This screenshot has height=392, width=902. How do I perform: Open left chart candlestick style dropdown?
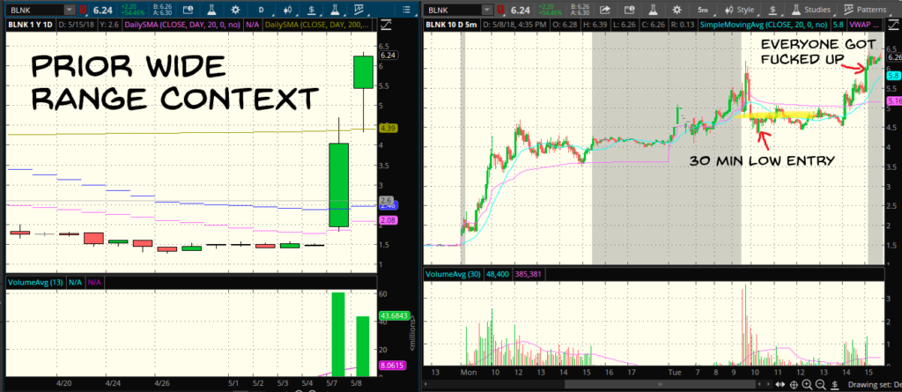[x=288, y=10]
